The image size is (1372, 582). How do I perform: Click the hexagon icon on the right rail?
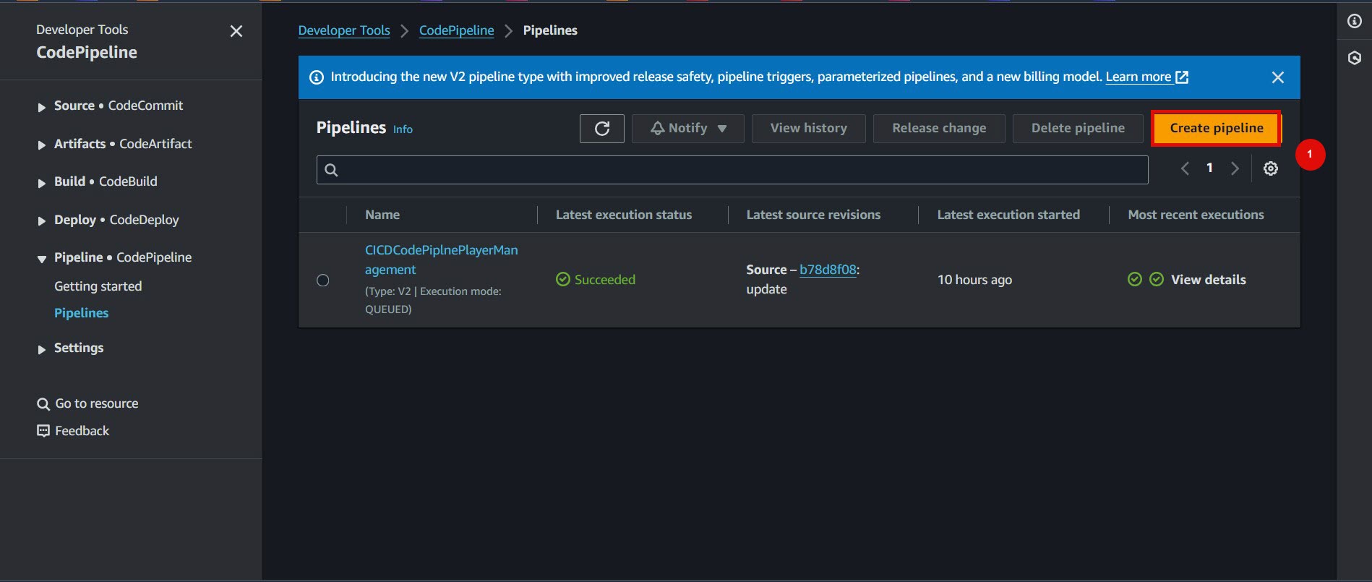(1355, 58)
